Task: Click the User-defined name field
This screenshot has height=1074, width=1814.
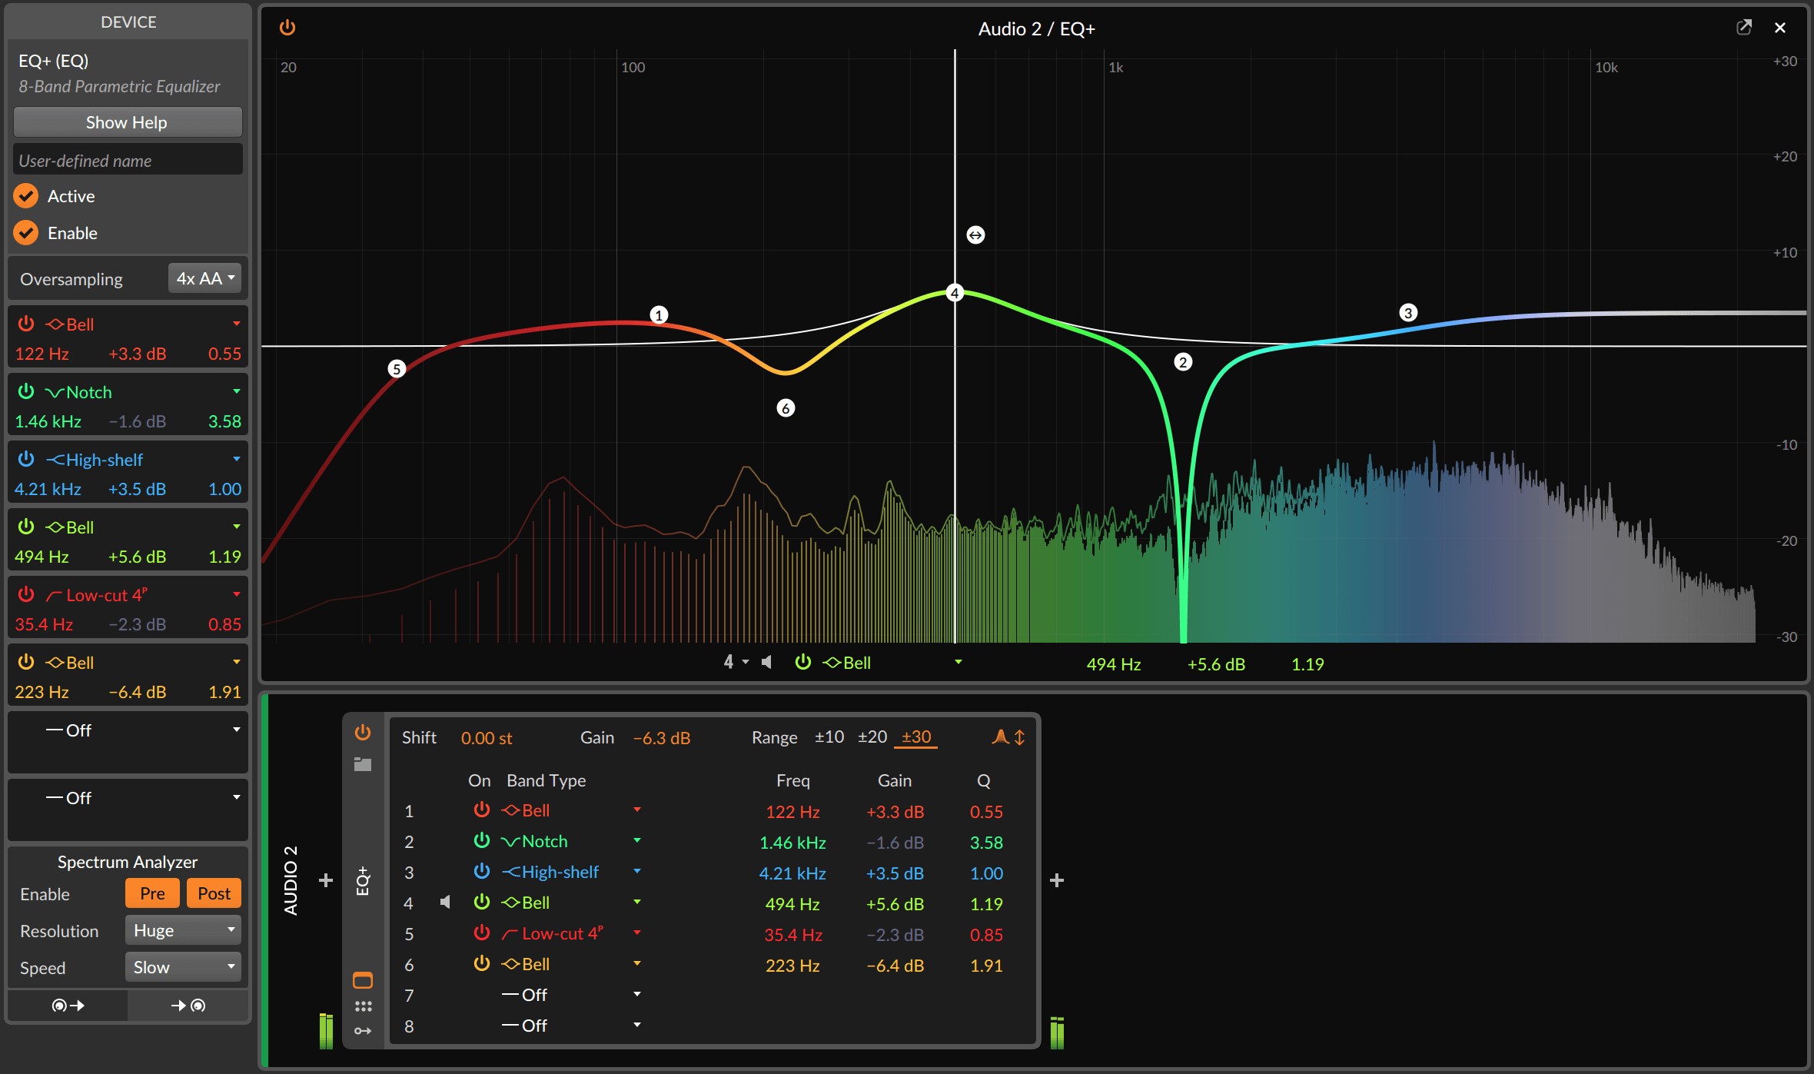Action: pyautogui.click(x=128, y=161)
